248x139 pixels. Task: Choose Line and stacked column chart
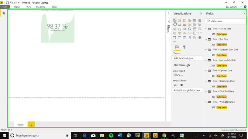(190, 25)
